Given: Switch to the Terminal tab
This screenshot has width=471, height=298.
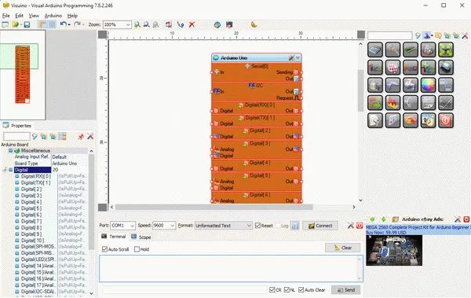Looking at the screenshot, I should click(114, 237).
